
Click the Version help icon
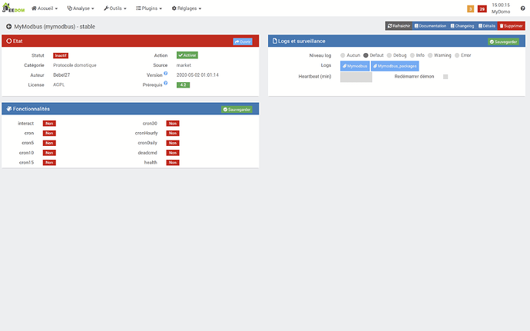pos(166,73)
